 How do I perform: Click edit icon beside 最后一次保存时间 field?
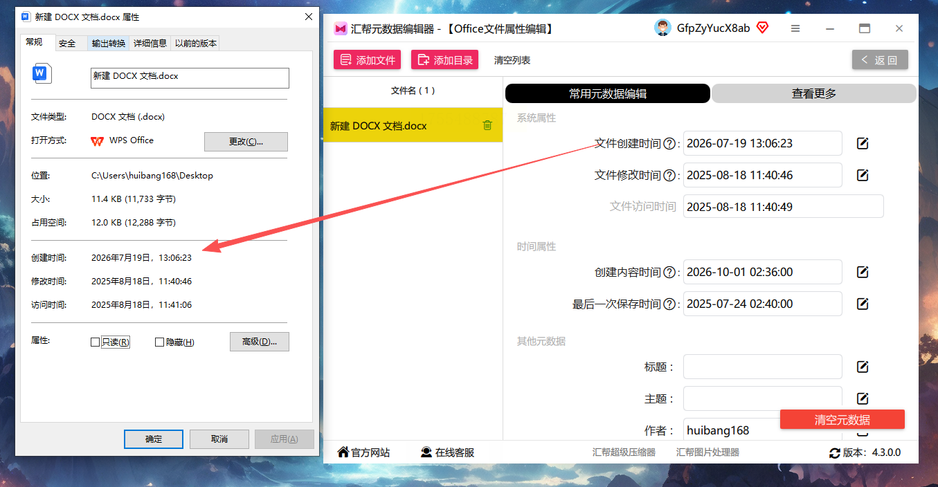[x=863, y=304]
